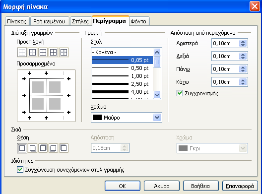The height and width of the screenshot is (194, 262).
Task: Switch to the Πίνακας tab
Action: (17, 21)
